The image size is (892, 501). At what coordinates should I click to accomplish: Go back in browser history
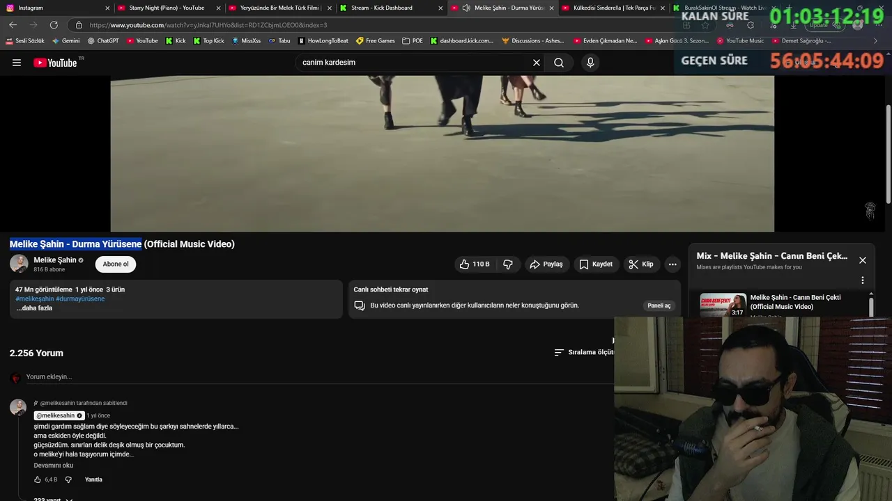click(x=13, y=25)
